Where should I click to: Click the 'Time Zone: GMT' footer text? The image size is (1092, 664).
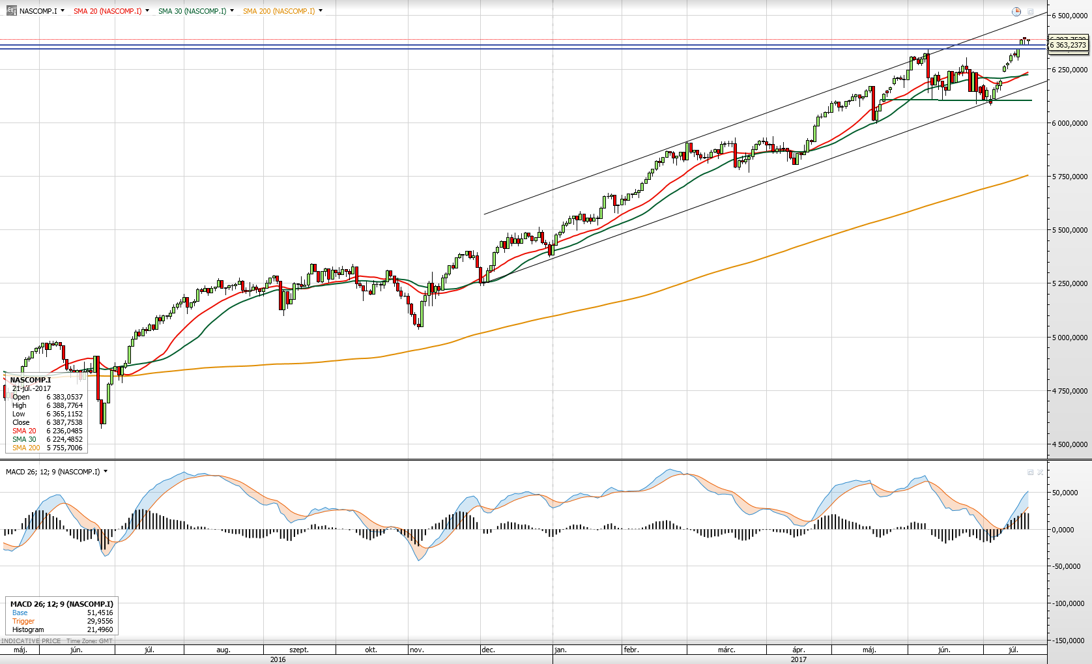click(89, 641)
